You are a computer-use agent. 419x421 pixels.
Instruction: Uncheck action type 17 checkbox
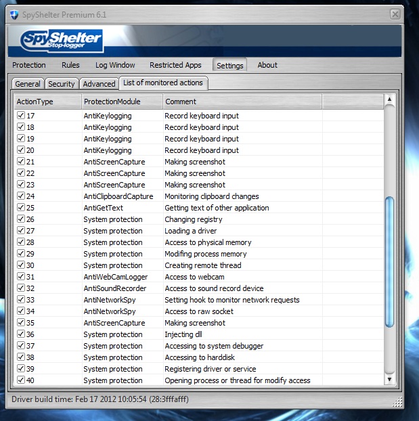(x=21, y=116)
